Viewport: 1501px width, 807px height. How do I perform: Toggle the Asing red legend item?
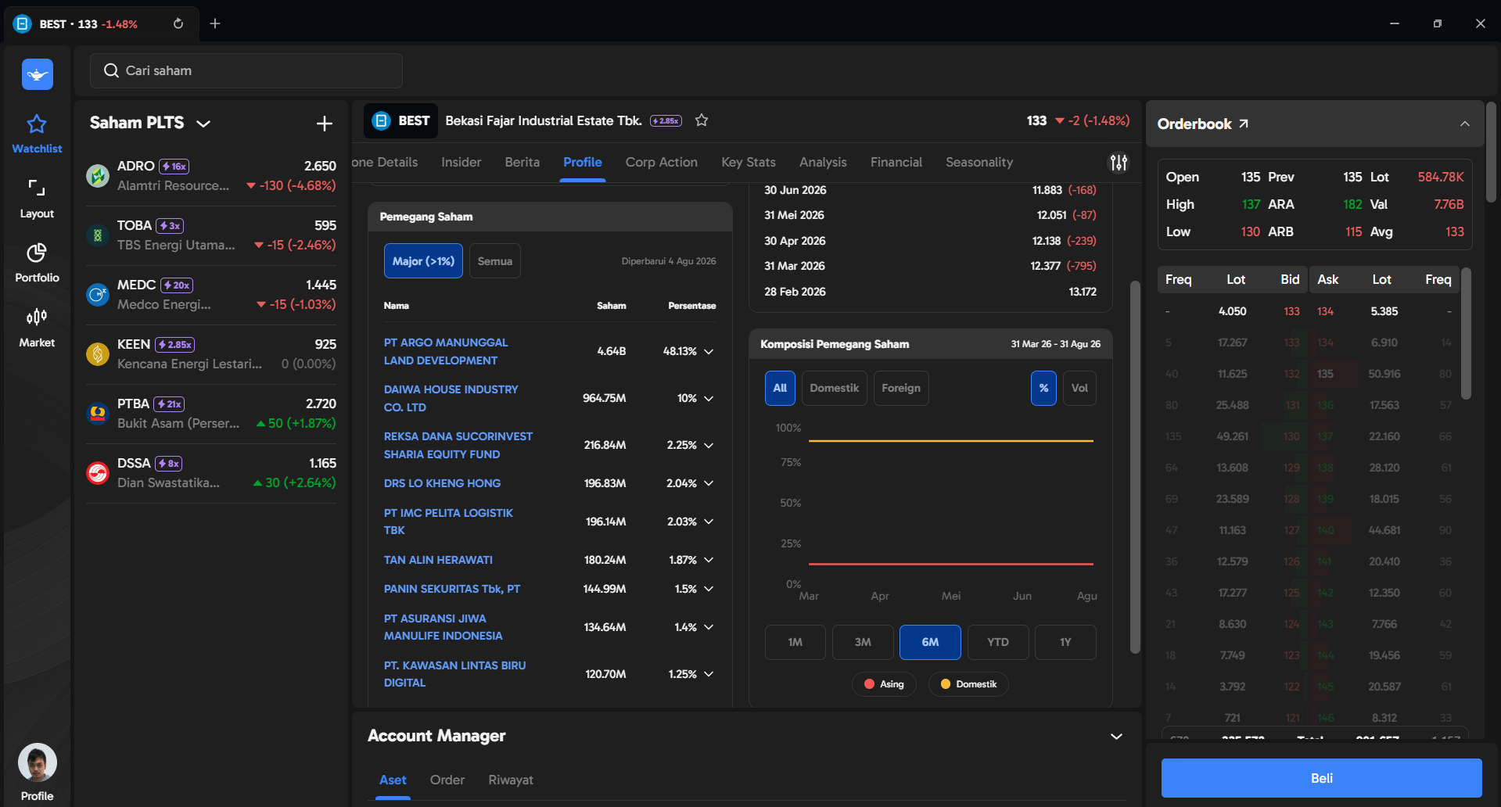884,684
